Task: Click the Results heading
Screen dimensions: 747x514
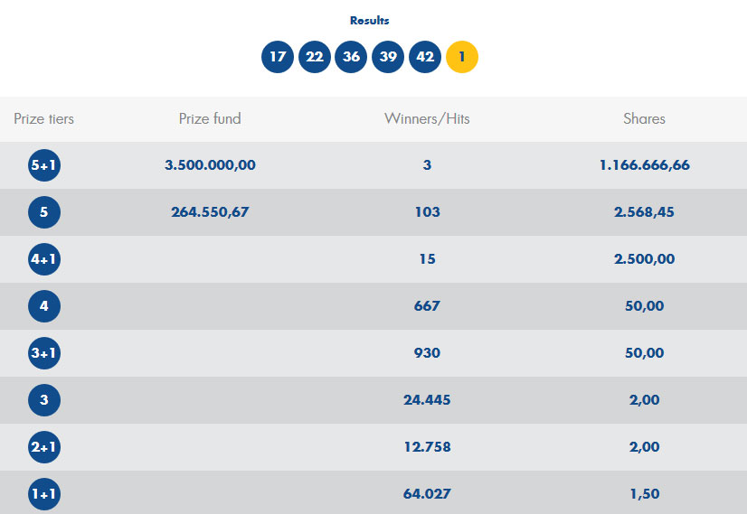Action: 370,20
